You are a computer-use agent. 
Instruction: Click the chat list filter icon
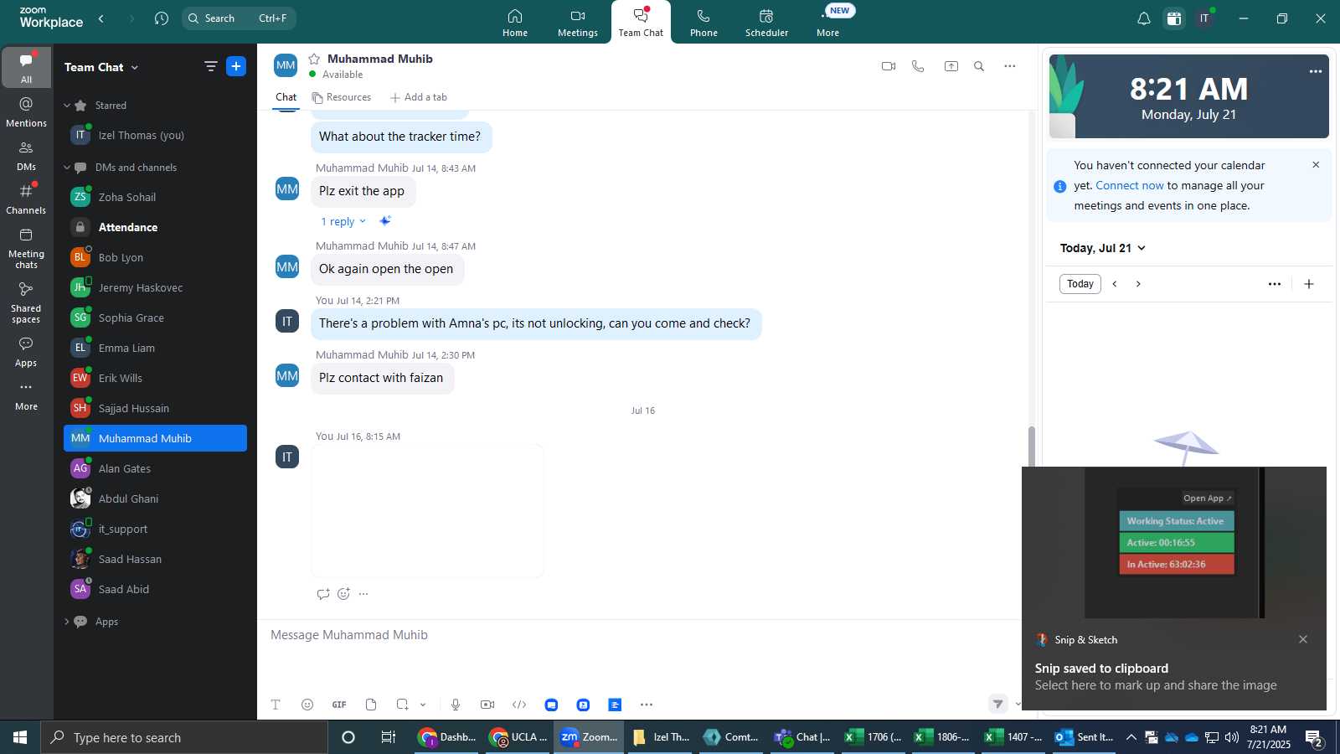point(210,66)
